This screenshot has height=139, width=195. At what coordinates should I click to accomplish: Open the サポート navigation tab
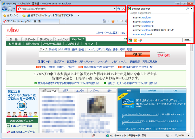pos(30,39)
